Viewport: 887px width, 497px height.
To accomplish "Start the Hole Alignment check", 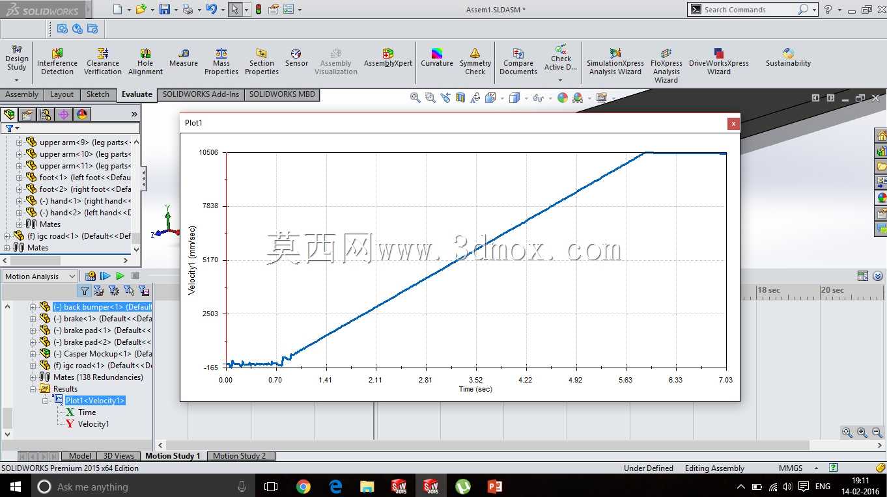I will [145, 62].
